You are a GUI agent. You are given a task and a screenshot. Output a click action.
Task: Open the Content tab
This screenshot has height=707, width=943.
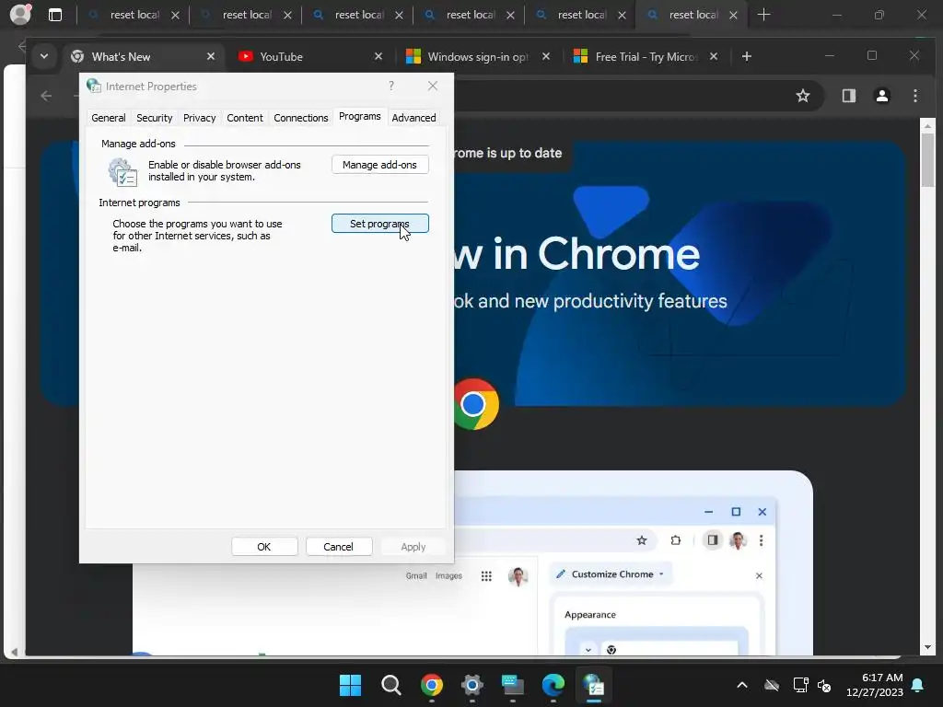click(x=245, y=118)
